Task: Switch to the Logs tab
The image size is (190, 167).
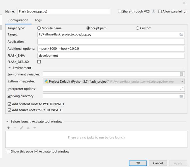Action: [x=38, y=20]
